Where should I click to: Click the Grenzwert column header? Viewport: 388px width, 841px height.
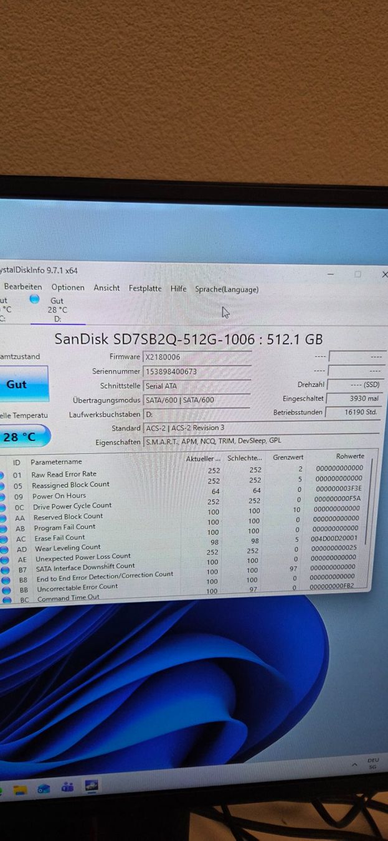(x=288, y=457)
